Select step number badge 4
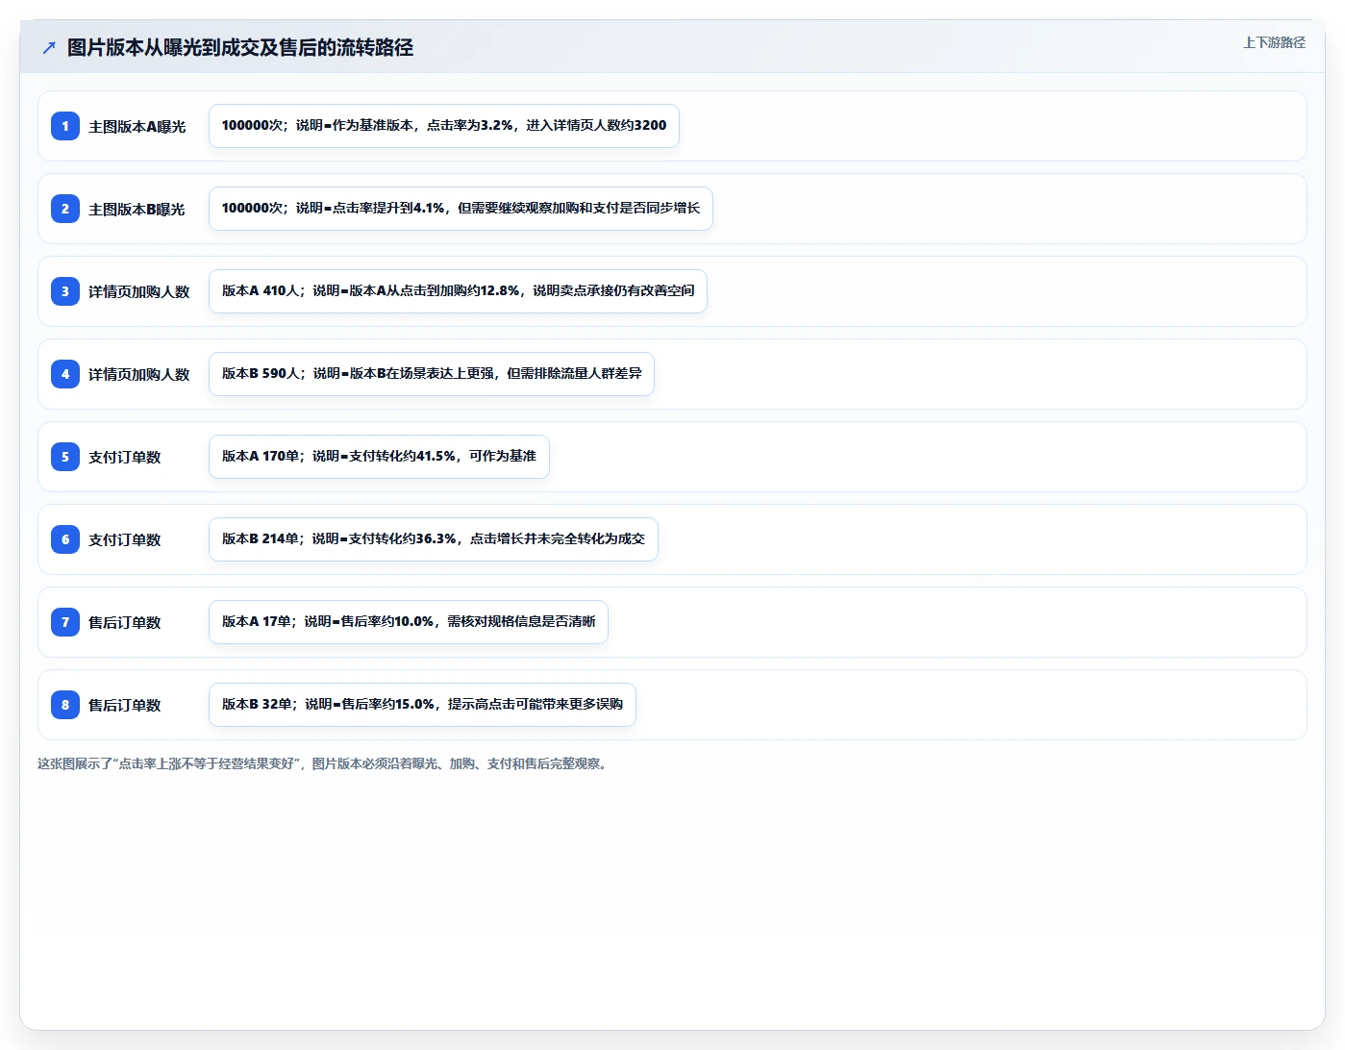Viewport: 1345px width, 1050px height. click(x=65, y=374)
